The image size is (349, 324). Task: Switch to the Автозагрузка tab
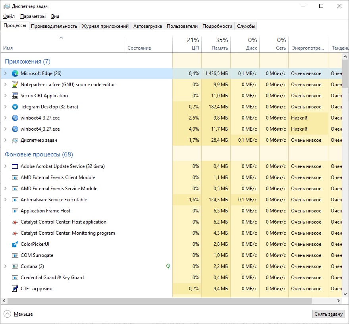click(x=148, y=26)
